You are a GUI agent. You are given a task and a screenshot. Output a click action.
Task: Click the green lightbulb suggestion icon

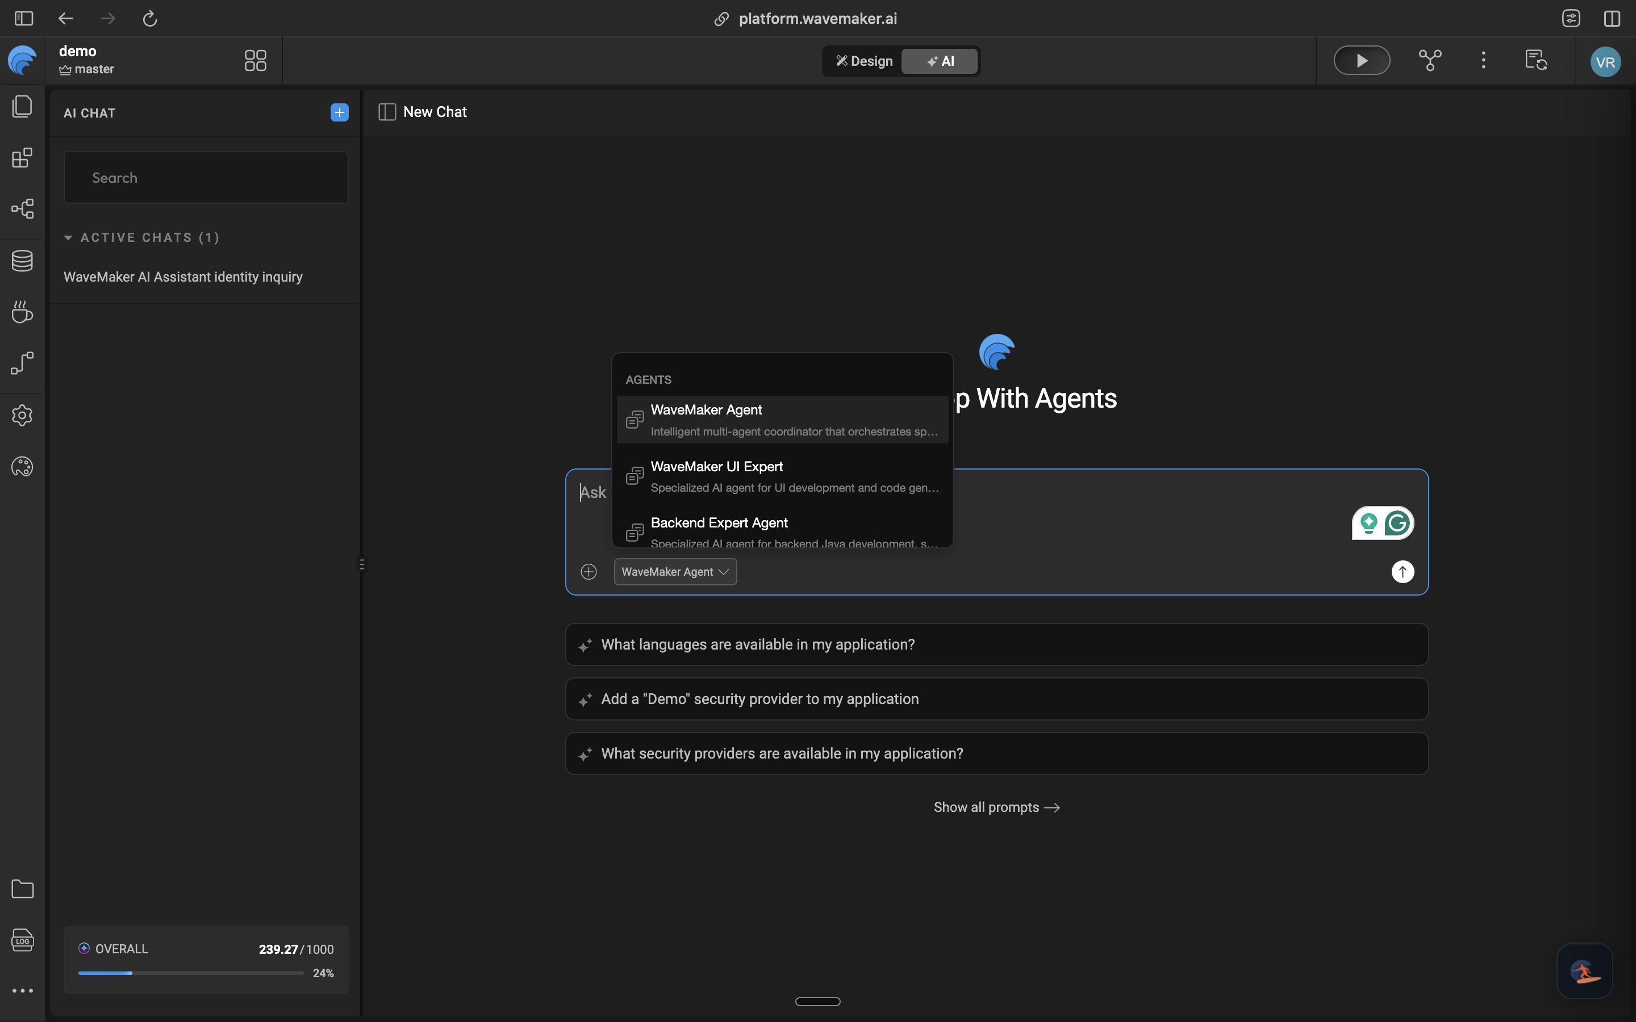(1369, 523)
